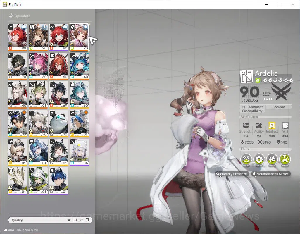Screen dimensions: 300x234
Task: Select the red-haired level 80 operator card
Action: (59, 37)
